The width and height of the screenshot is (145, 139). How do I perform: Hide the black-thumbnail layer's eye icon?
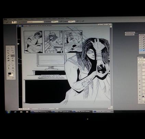click(140, 95)
